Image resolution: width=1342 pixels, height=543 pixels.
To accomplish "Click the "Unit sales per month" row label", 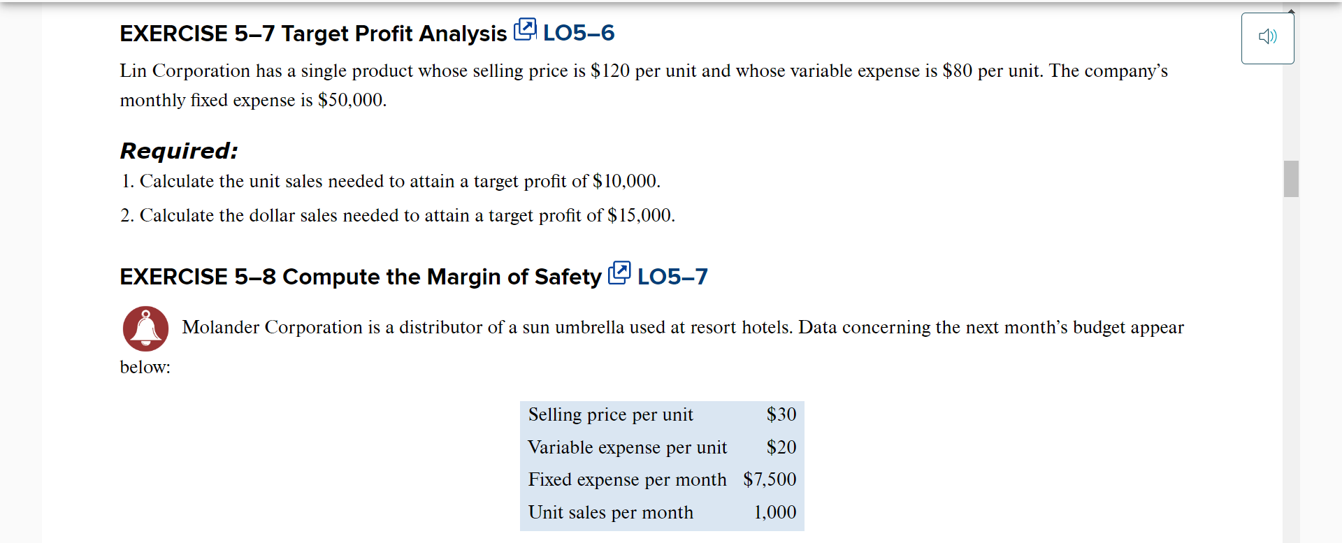I will (610, 512).
